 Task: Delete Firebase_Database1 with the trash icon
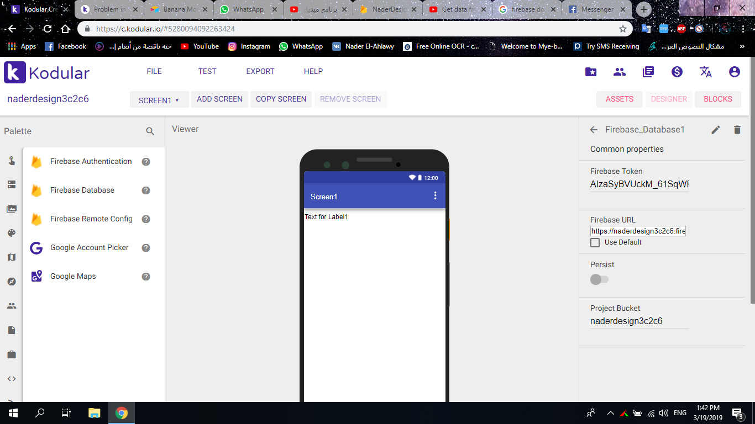click(737, 130)
